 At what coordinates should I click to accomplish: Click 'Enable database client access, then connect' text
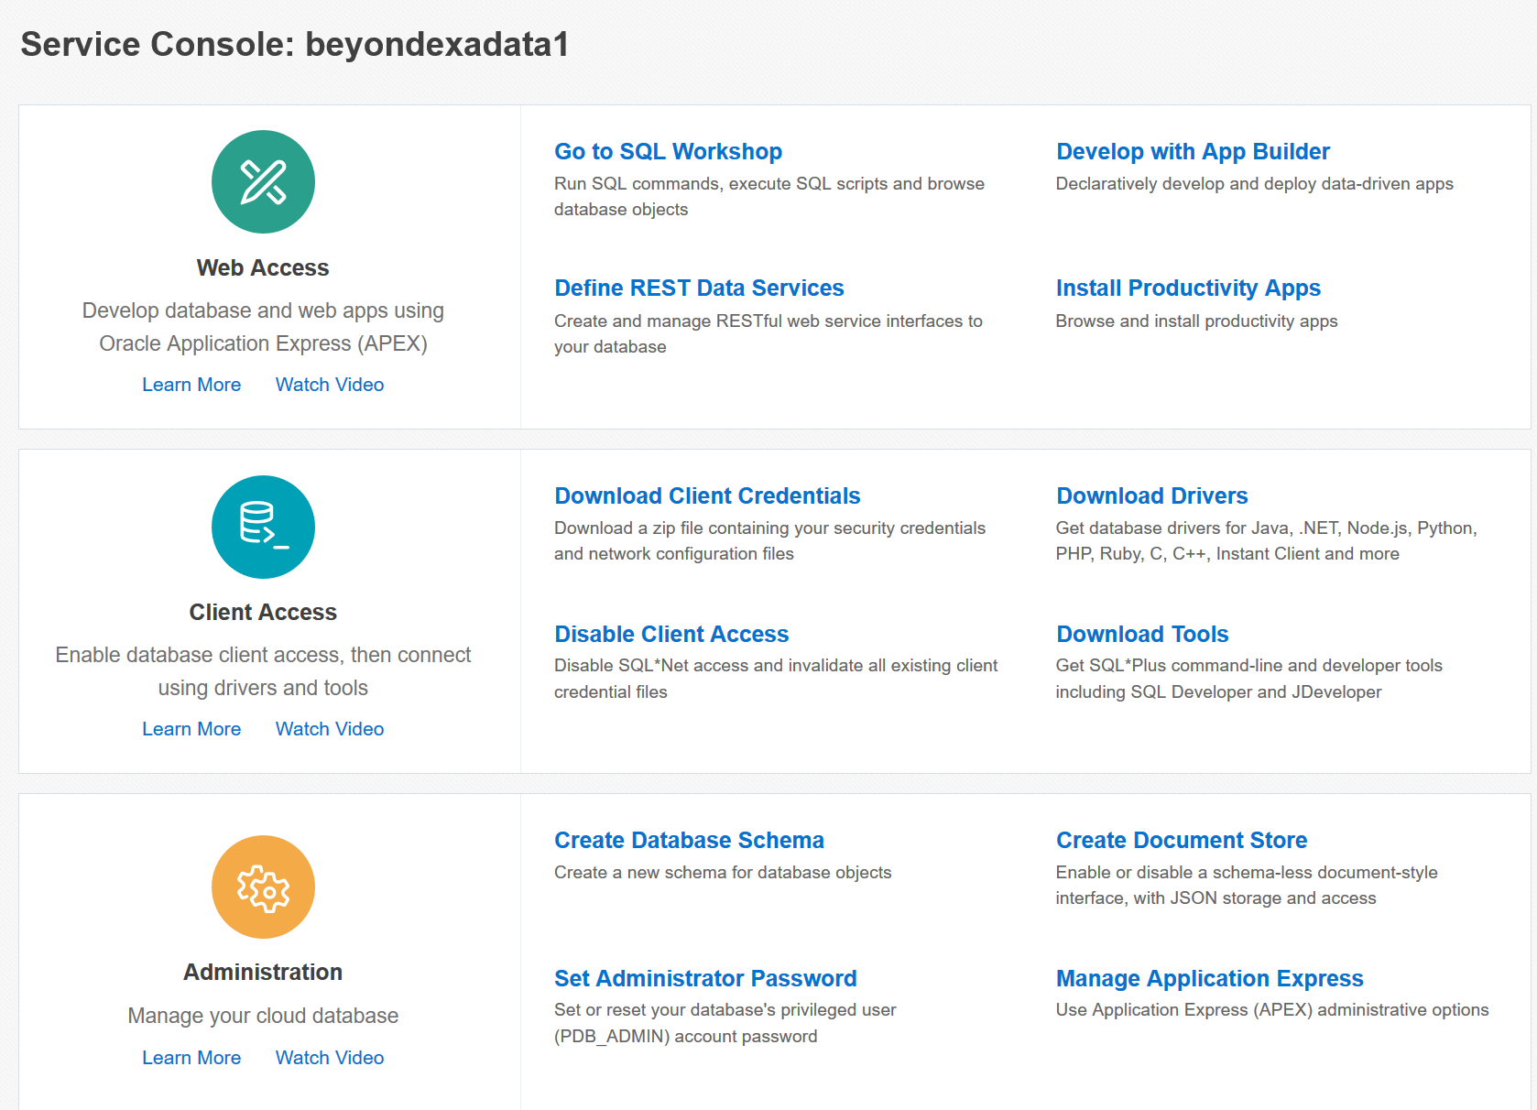[263, 671]
